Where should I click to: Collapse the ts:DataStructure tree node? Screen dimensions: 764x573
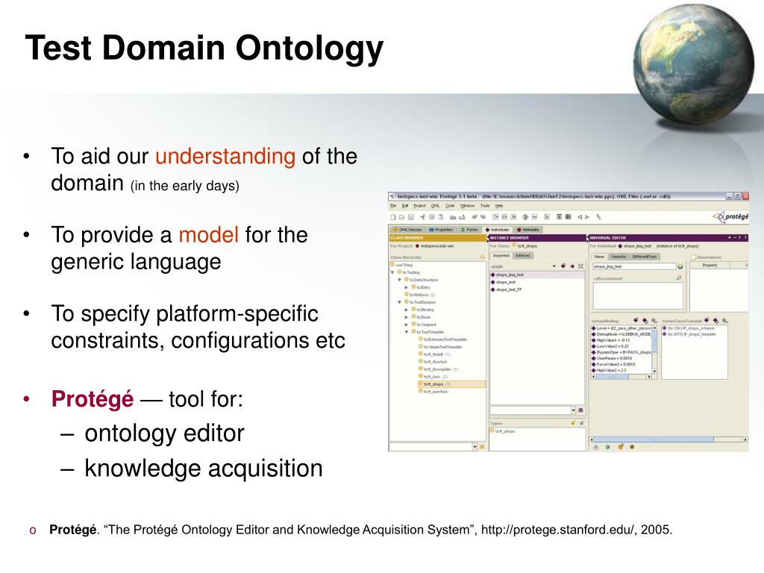coord(400,281)
